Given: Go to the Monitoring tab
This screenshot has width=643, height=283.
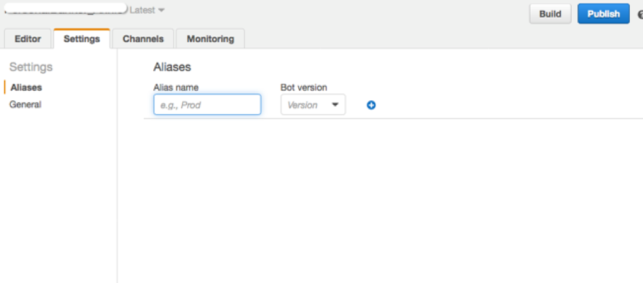Looking at the screenshot, I should coord(211,39).
